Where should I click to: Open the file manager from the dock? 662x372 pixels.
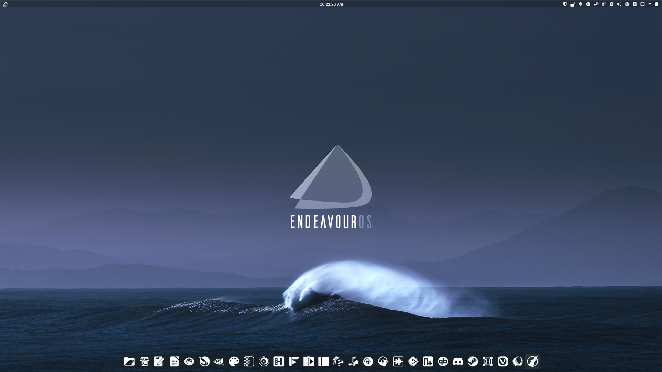click(x=129, y=361)
